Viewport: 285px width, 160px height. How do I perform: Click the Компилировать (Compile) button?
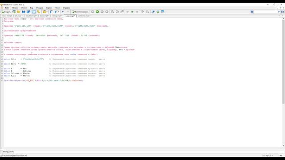[80, 12]
